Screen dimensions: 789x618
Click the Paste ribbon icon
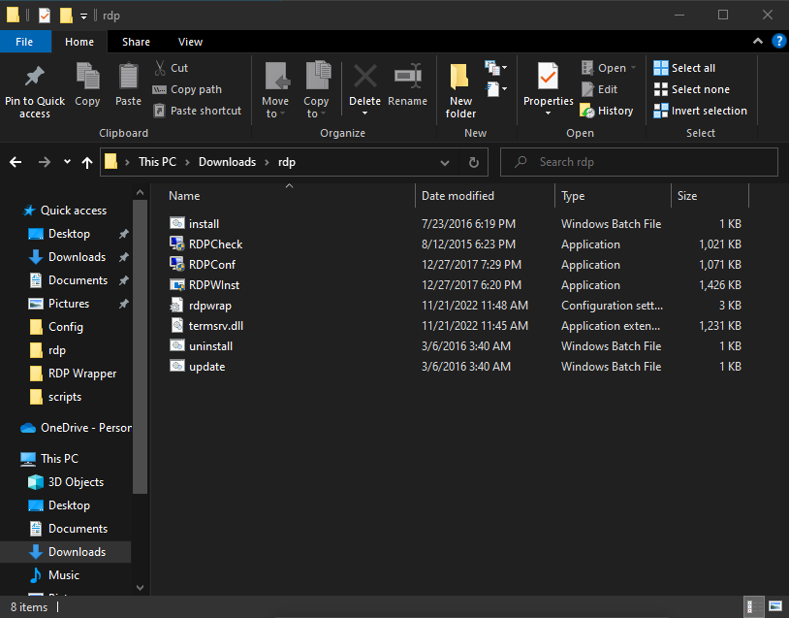pos(128,76)
